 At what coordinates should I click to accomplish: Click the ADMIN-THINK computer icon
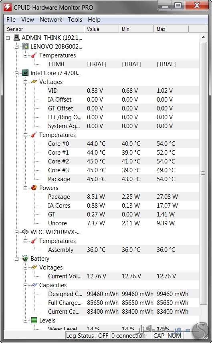[x=16, y=38]
